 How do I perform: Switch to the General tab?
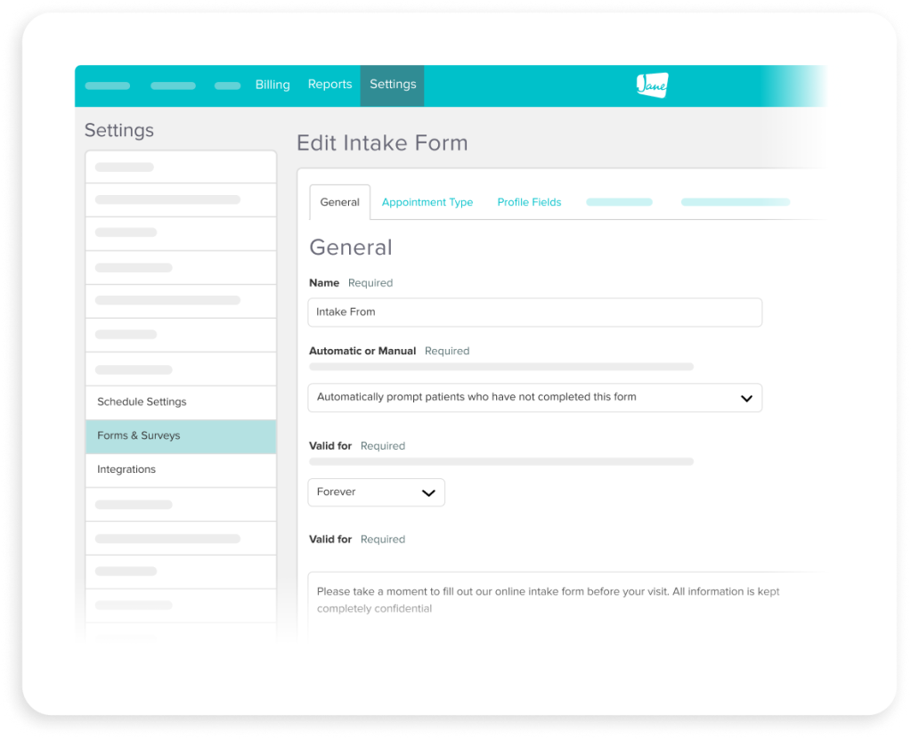point(339,202)
